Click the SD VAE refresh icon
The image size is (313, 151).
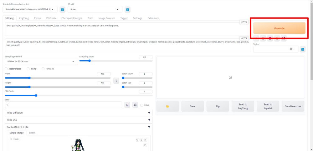coord(127,9)
